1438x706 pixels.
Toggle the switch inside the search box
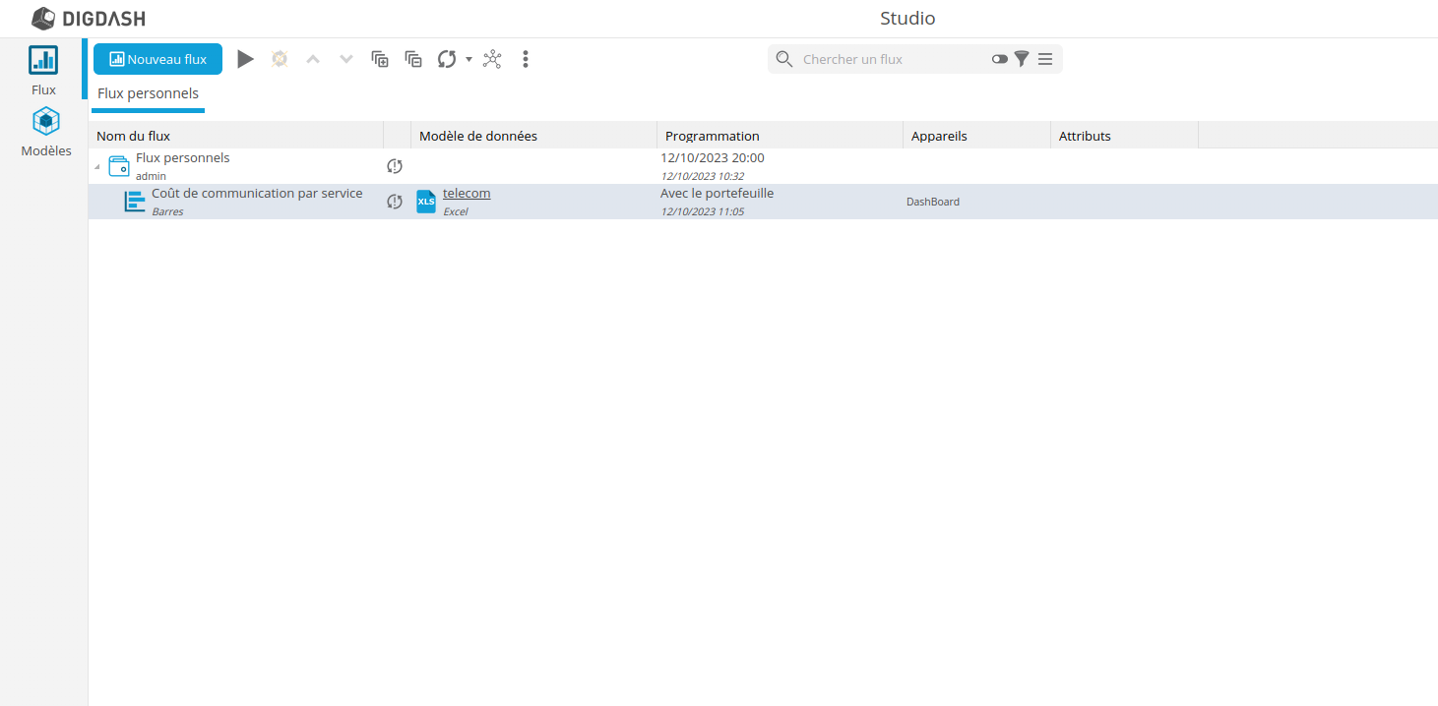coord(1000,59)
